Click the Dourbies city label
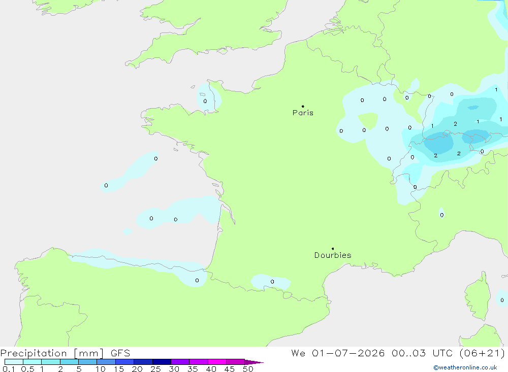The image size is (508, 372). pyautogui.click(x=333, y=255)
